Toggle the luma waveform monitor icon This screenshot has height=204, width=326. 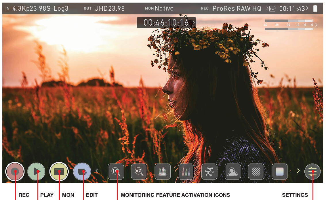tap(163, 171)
